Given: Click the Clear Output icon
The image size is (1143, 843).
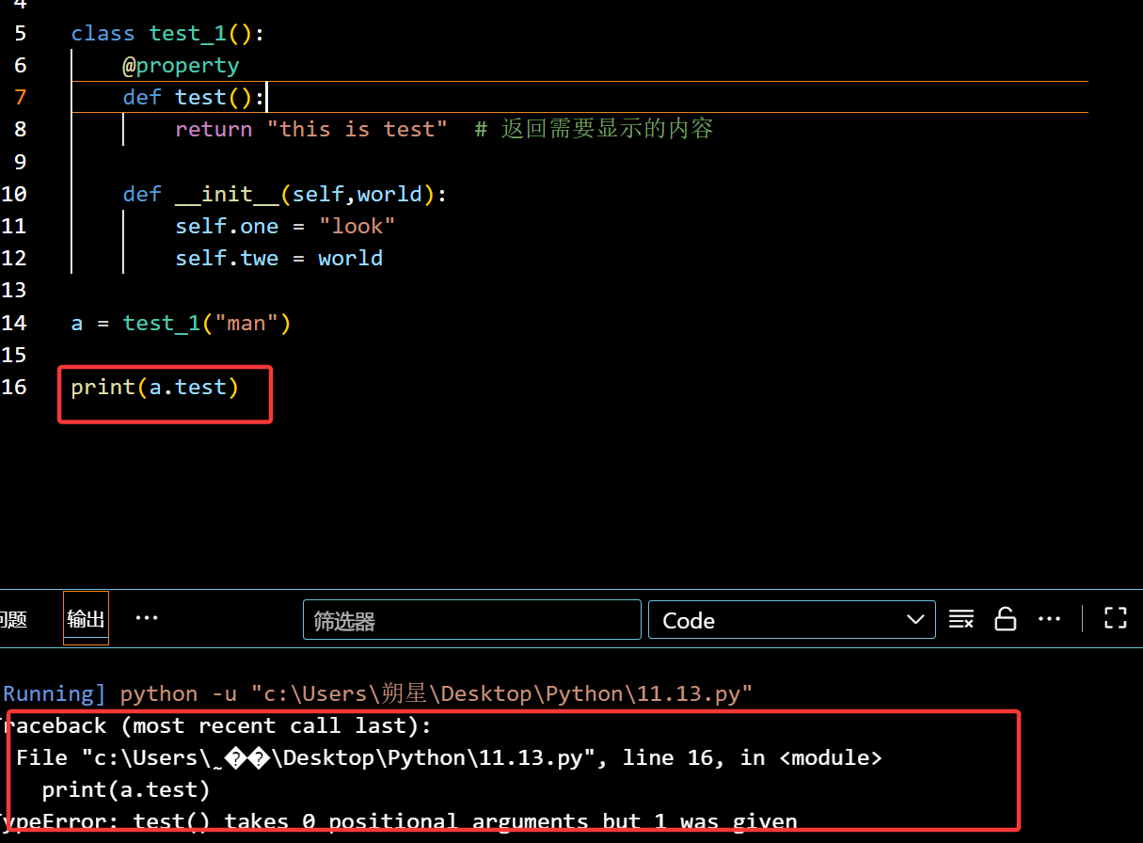Looking at the screenshot, I should pyautogui.click(x=961, y=619).
